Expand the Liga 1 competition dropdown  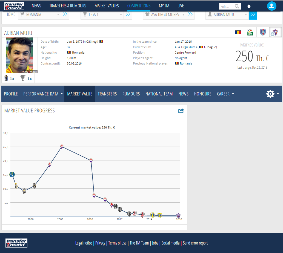[x=121, y=15]
